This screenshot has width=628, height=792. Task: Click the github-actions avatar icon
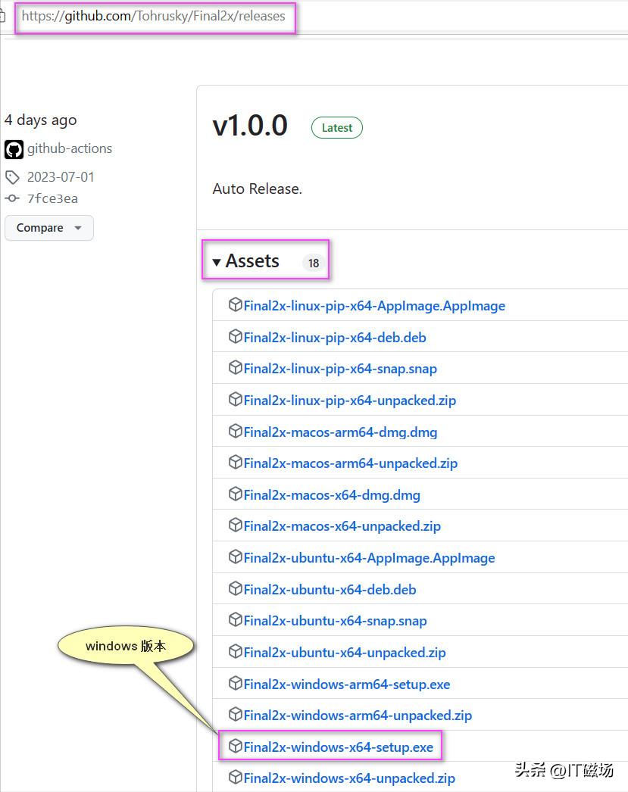point(14,149)
